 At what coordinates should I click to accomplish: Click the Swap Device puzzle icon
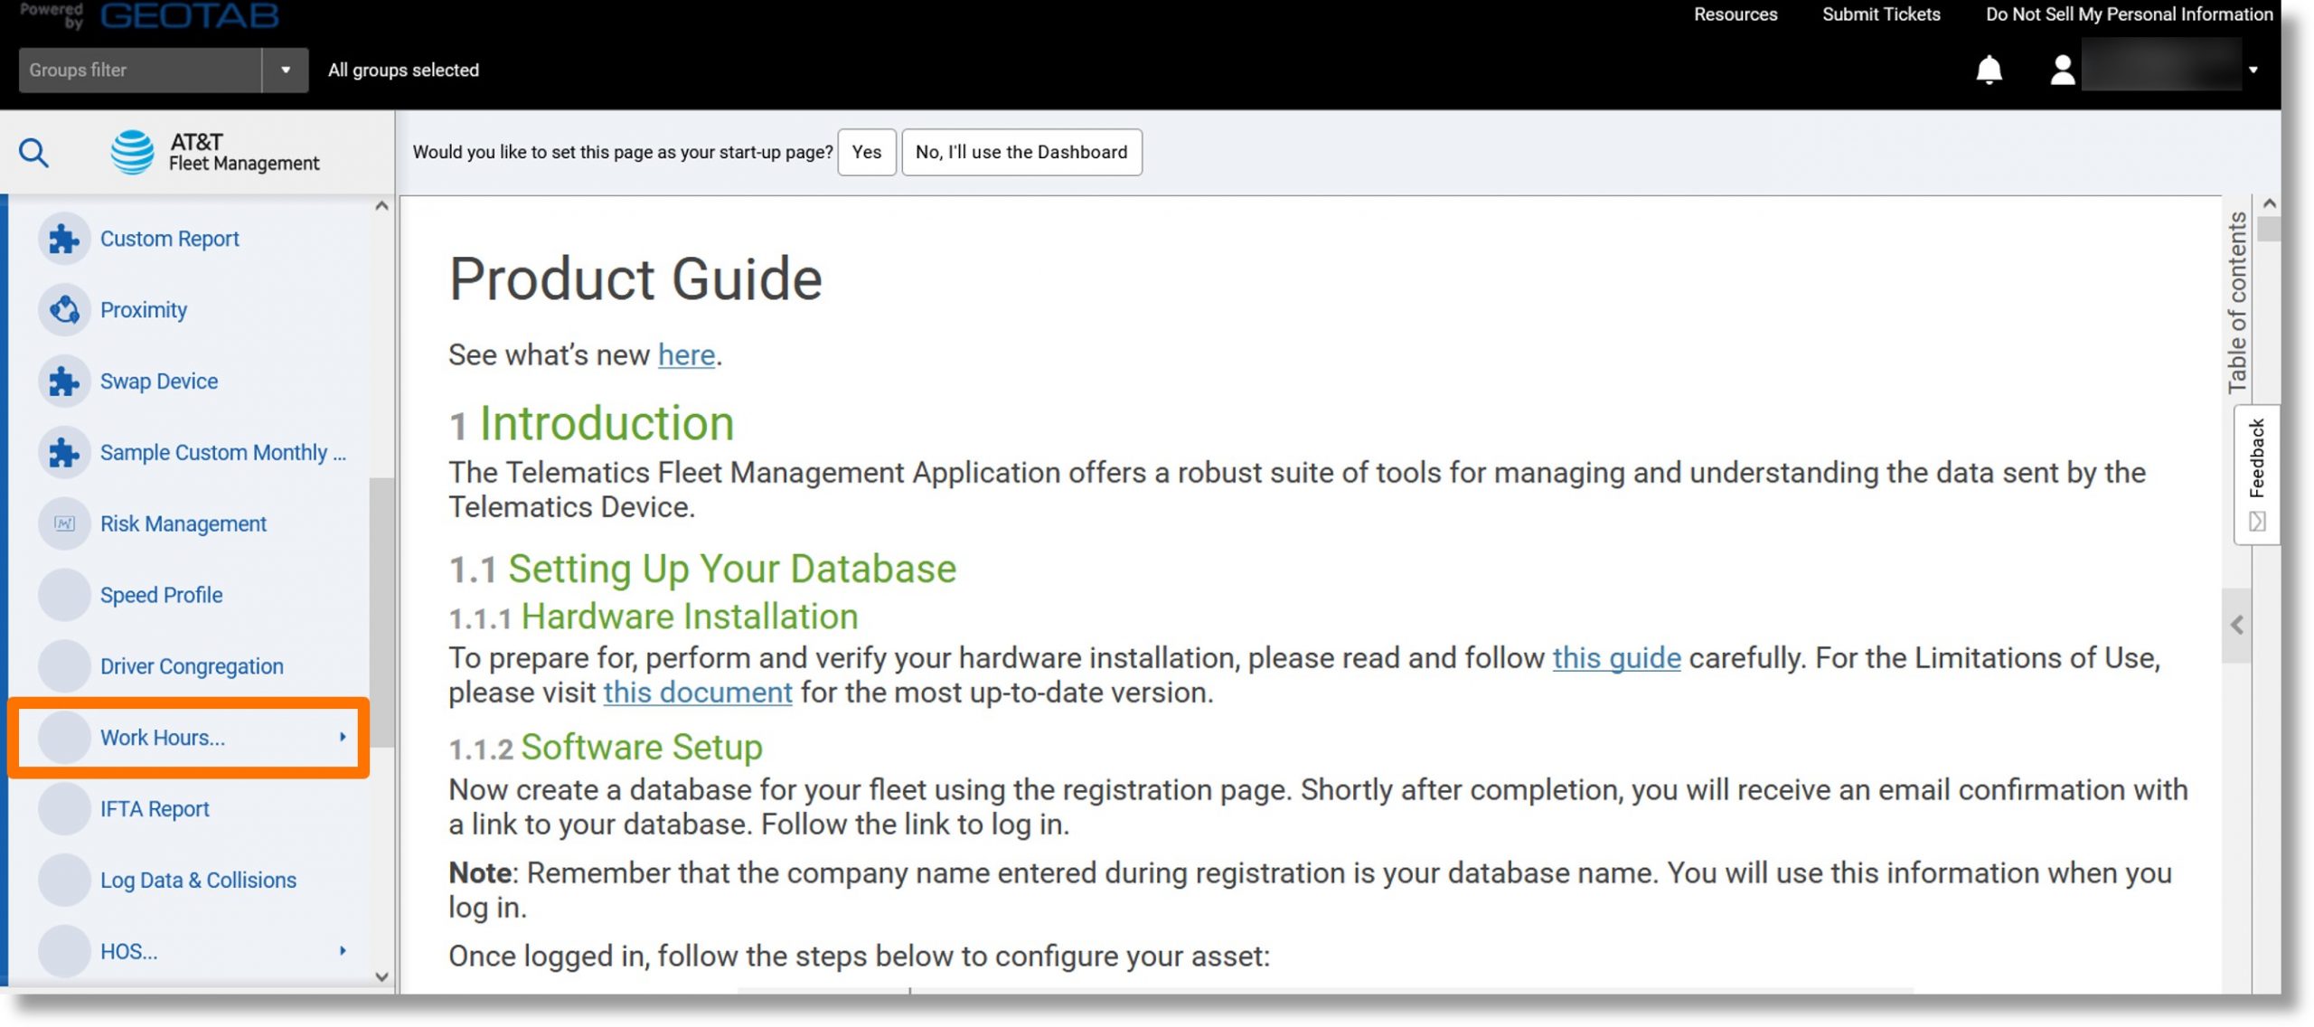pyautogui.click(x=63, y=381)
